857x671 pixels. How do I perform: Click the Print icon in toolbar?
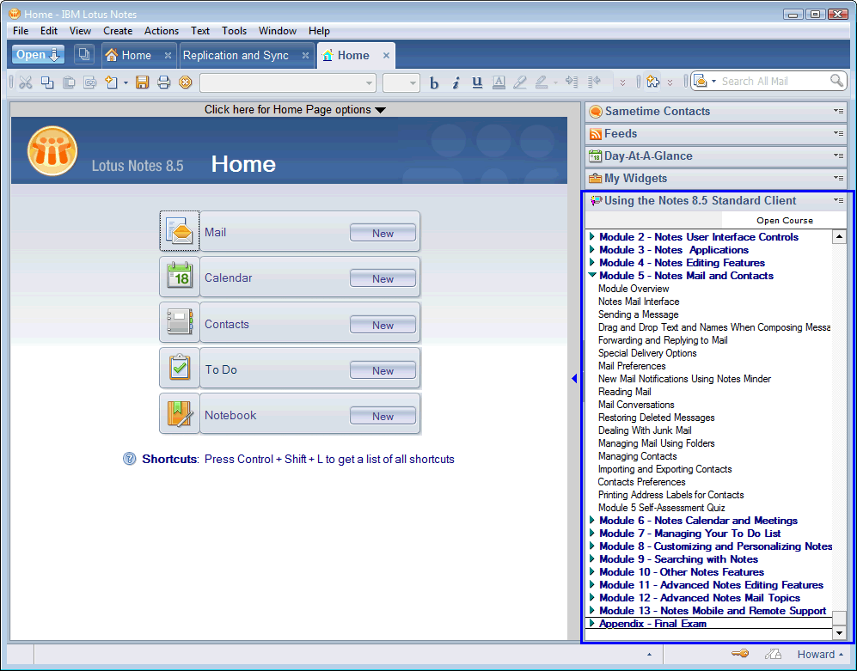pyautogui.click(x=163, y=82)
